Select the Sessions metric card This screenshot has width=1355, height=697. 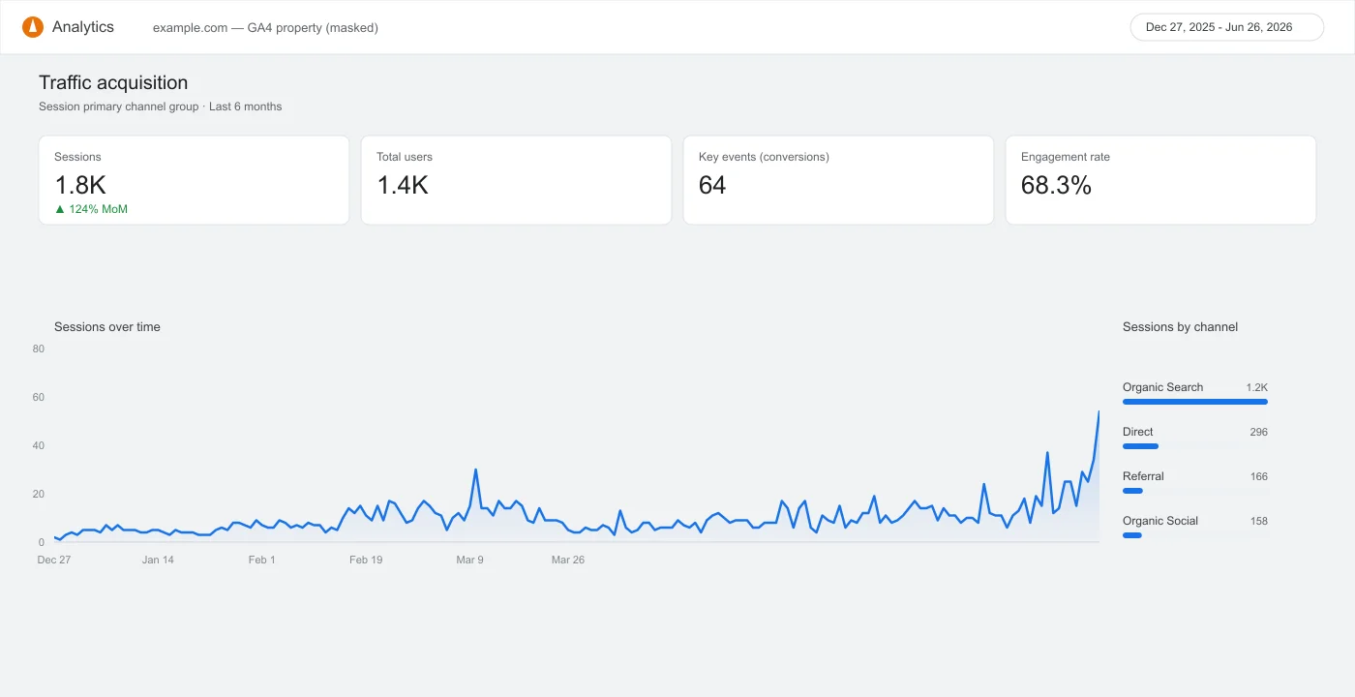pyautogui.click(x=194, y=180)
